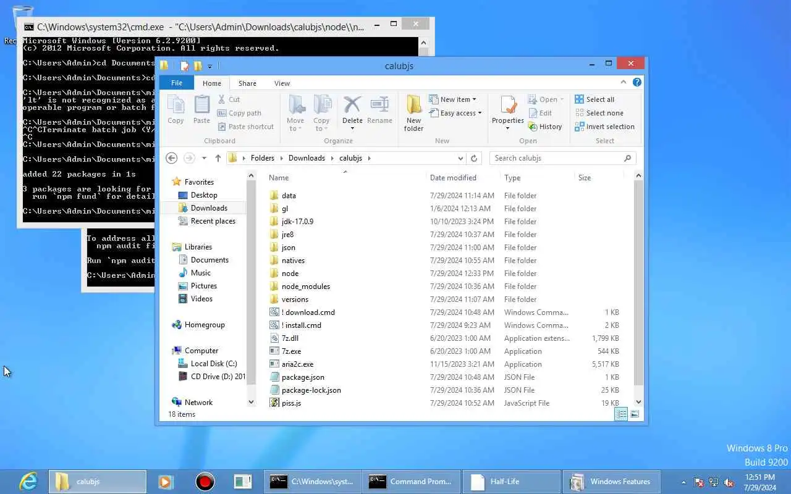
Task: Click Paste shortcut in ribbon
Action: (245, 127)
